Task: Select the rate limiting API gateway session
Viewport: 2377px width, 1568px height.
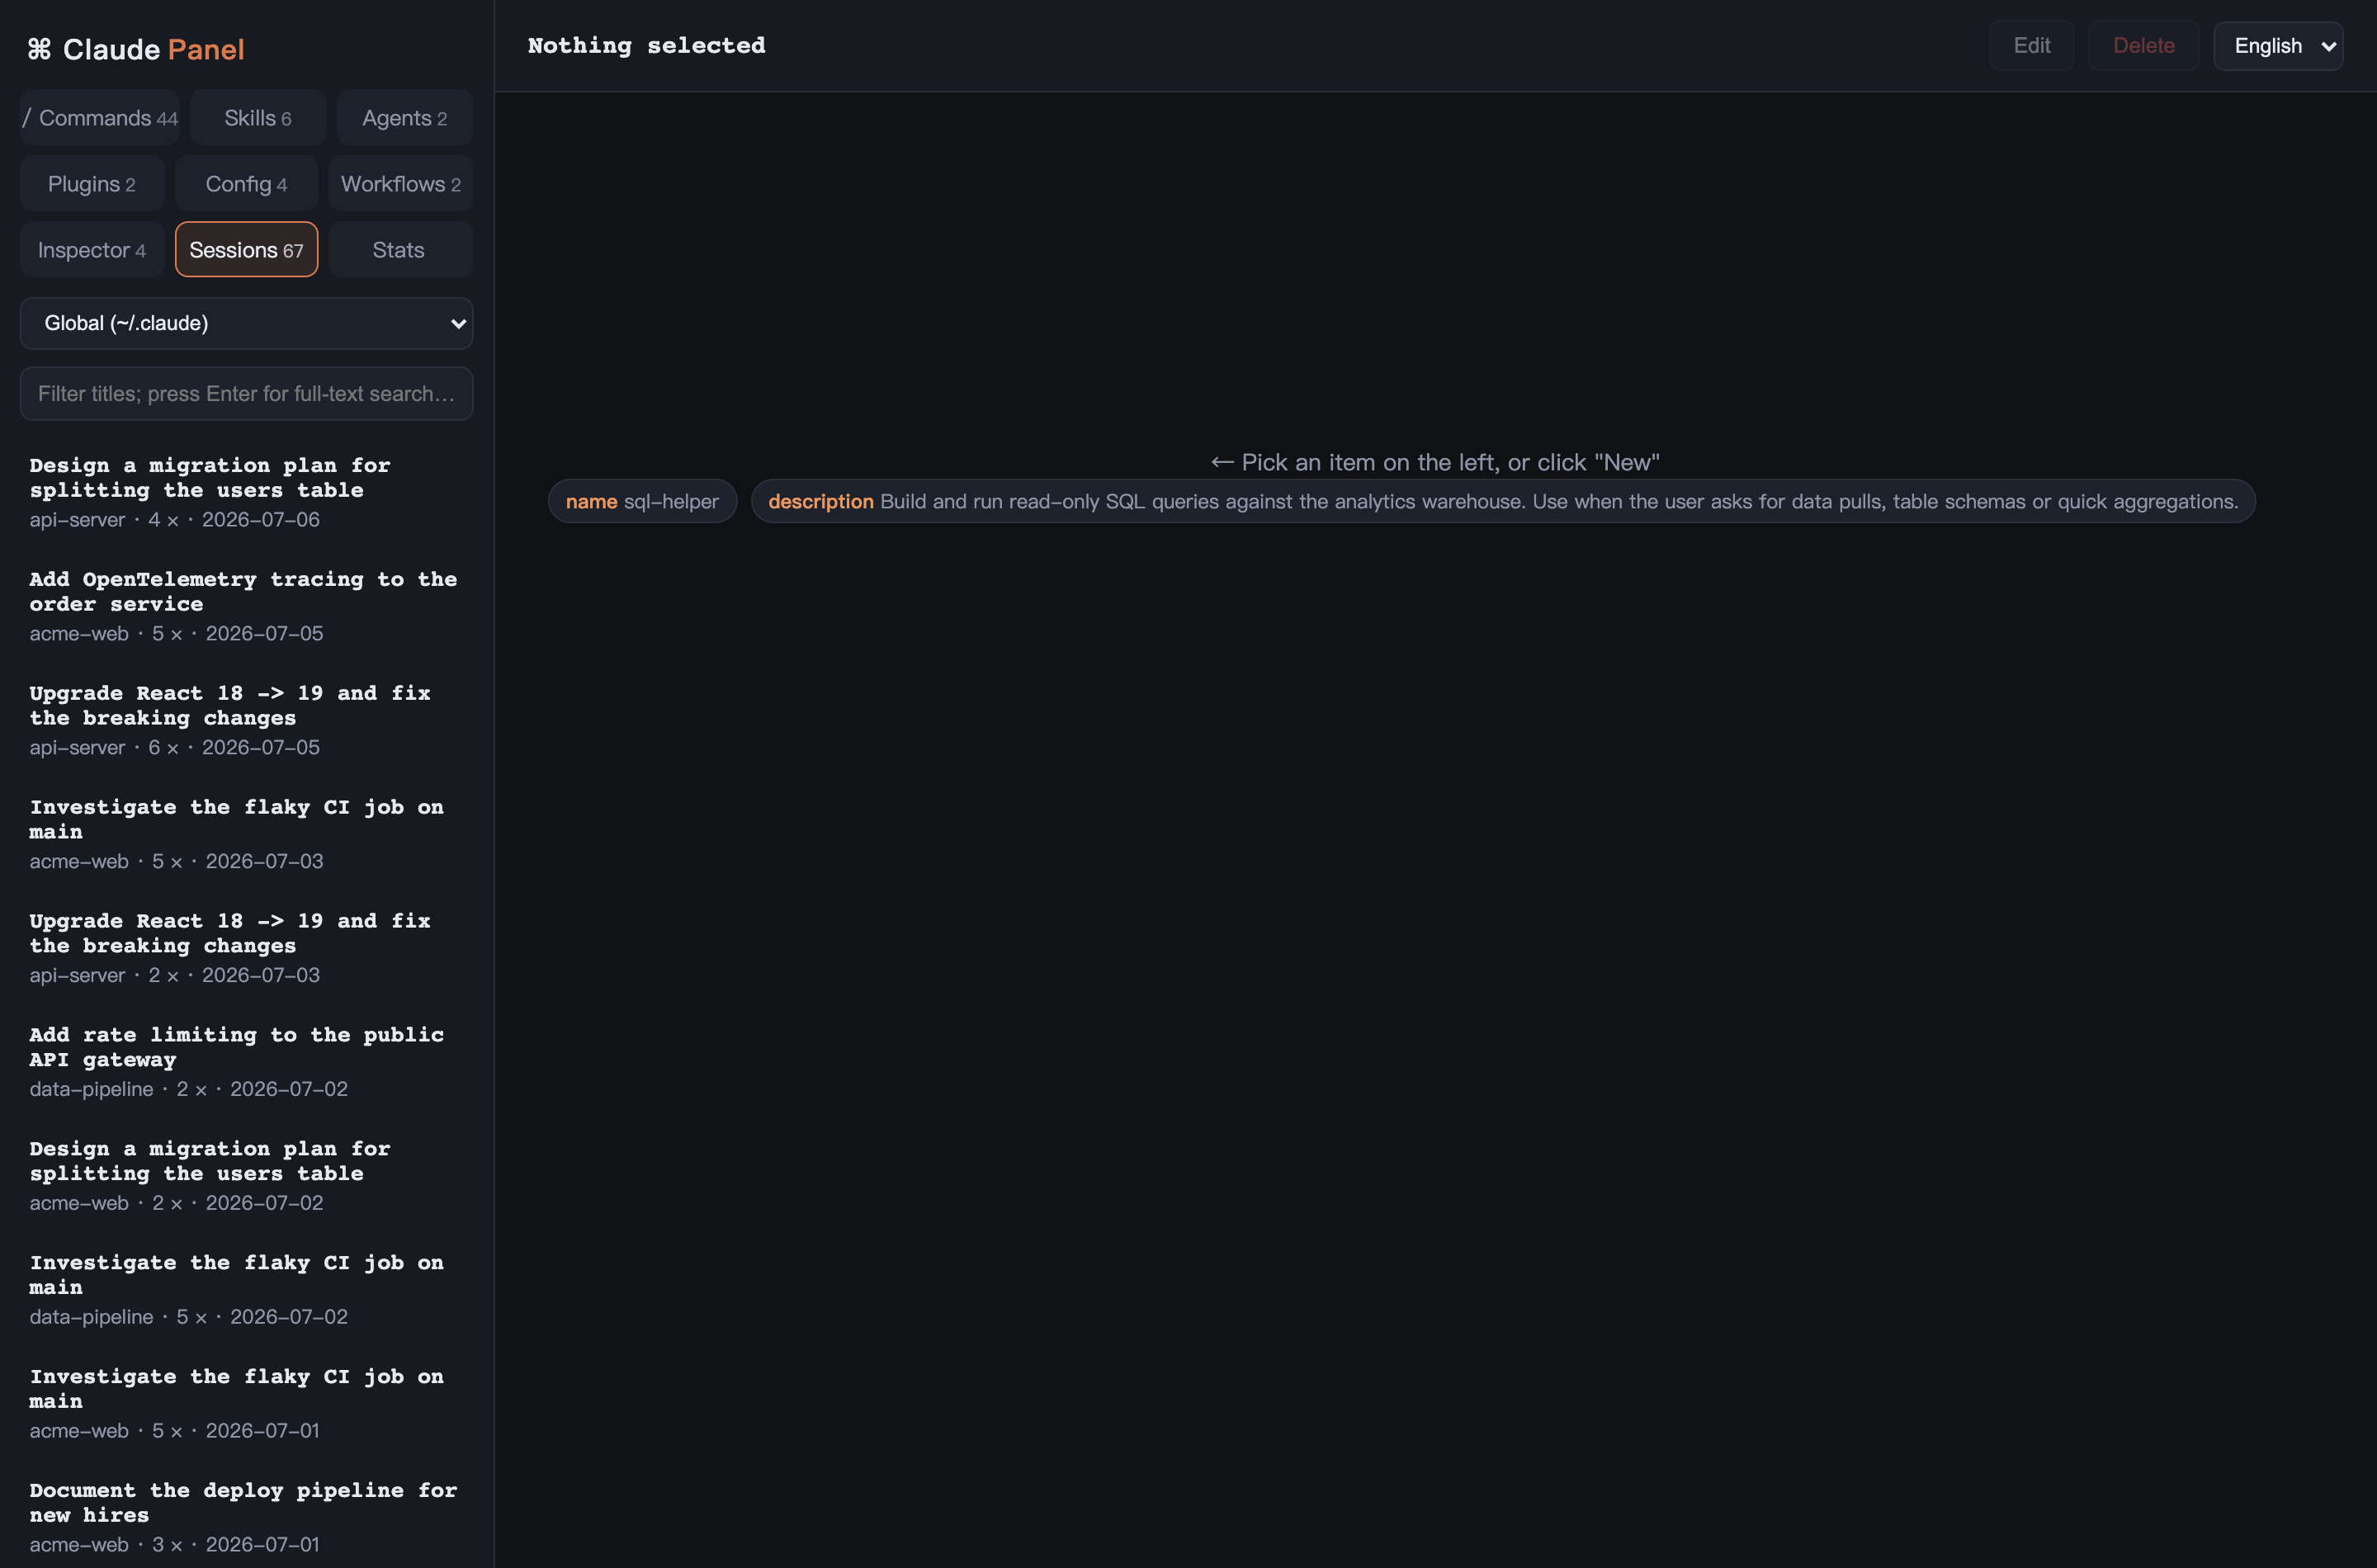Action: 246,1061
